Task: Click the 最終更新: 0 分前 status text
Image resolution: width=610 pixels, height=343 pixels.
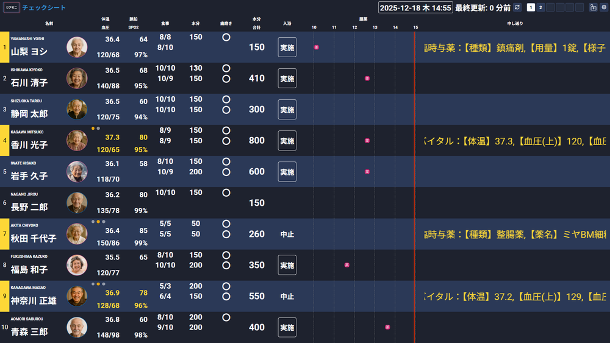Action: 483,8
